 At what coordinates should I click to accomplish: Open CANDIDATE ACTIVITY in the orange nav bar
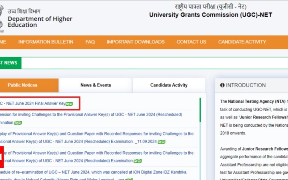(x=242, y=42)
